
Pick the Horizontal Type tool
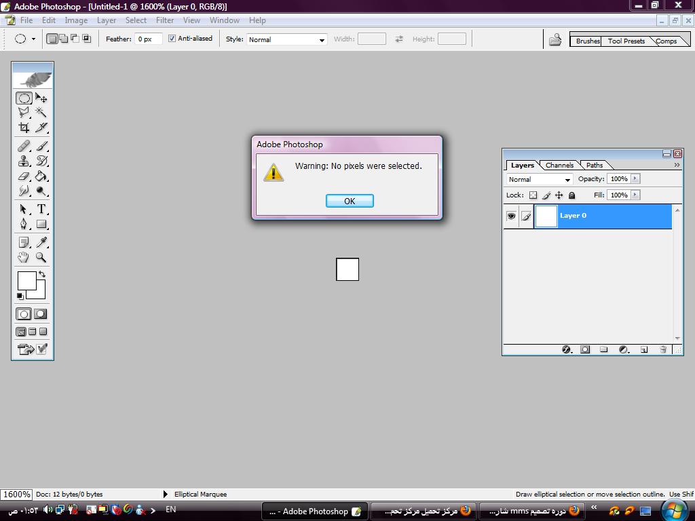point(41,209)
